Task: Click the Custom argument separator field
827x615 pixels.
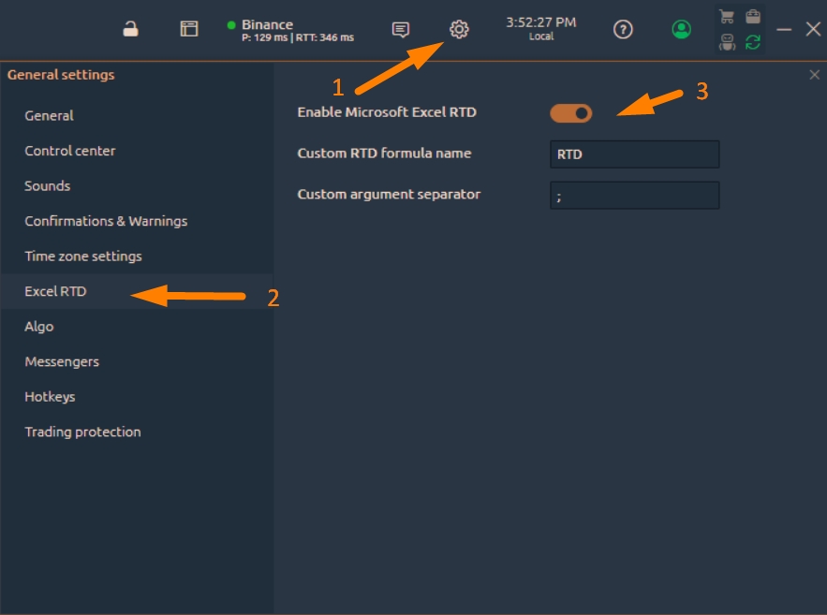Action: click(x=634, y=196)
